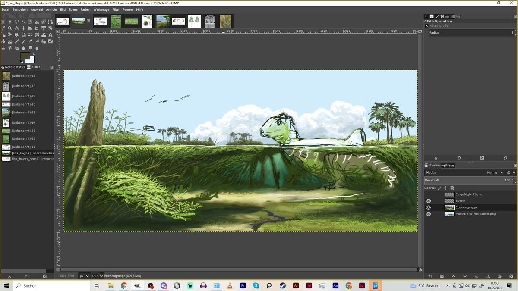Select the Color Picker eyedropper tool
Viewport: 518px width, 291px height.
(3, 28)
